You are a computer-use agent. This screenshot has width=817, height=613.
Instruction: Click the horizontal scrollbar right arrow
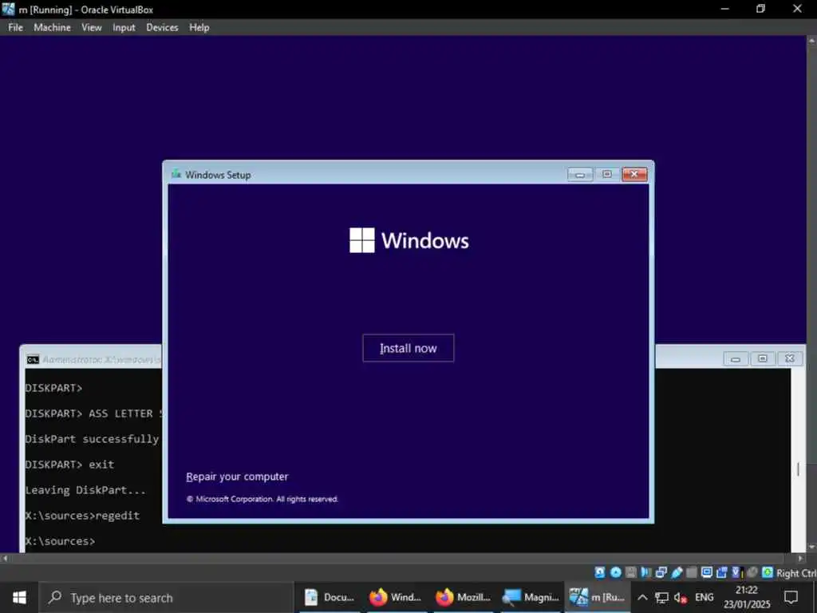tap(801, 558)
